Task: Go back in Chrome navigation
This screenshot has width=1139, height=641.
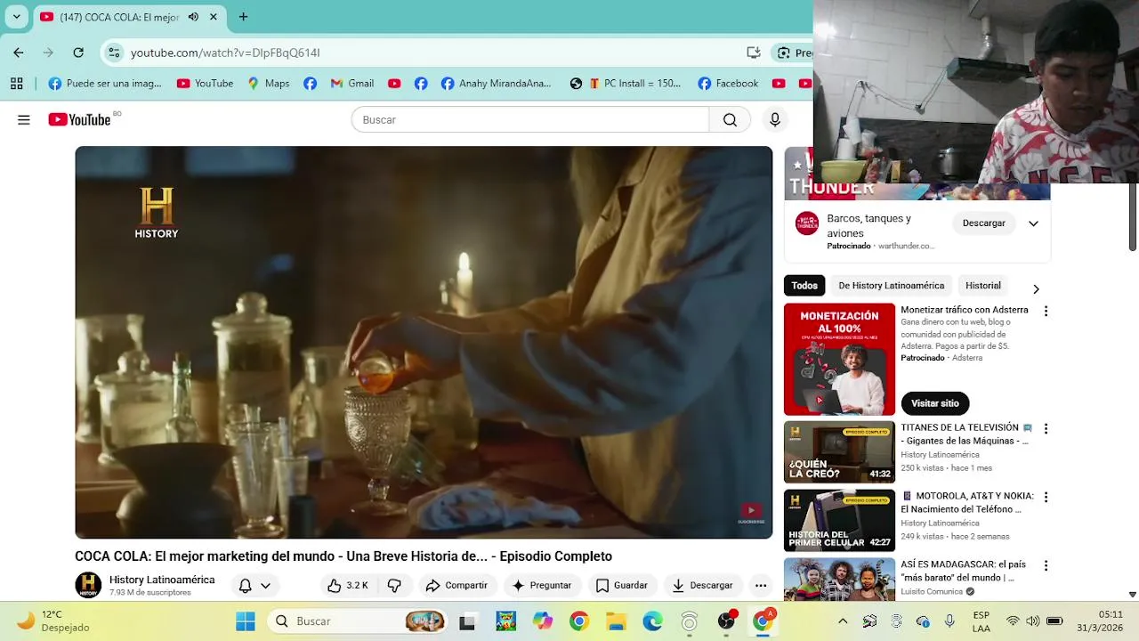Action: pyautogui.click(x=19, y=53)
